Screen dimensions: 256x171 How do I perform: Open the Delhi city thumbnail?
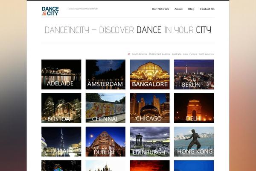click(194, 108)
